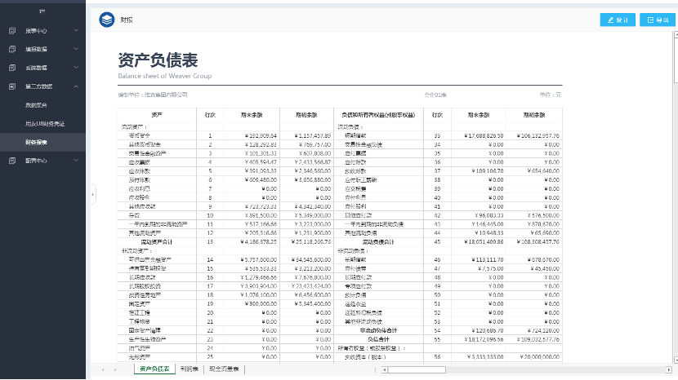Expand the 填报数据 menu chevron
This screenshot has width=678, height=380.
pyautogui.click(x=76, y=49)
